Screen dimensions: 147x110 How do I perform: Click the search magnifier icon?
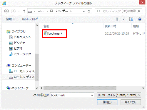(x=139, y=11)
